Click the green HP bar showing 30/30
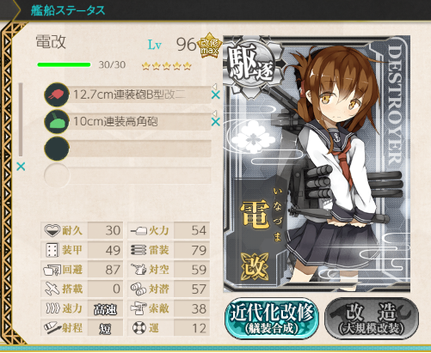 pyautogui.click(x=64, y=64)
